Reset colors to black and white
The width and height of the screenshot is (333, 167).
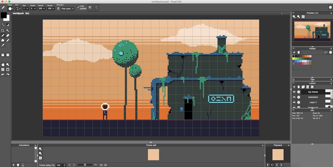click(8, 25)
